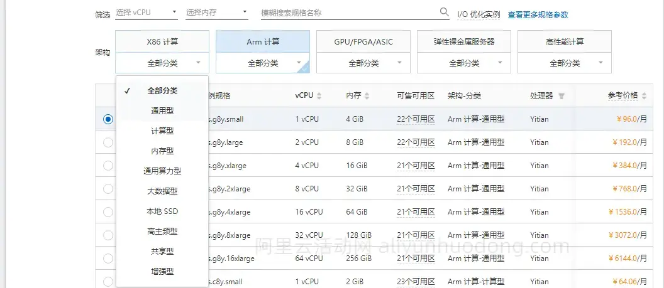Image resolution: width=664 pixels, height=288 pixels.
Task: Click 22个可用区 in g8y.small row
Action: tap(416, 119)
